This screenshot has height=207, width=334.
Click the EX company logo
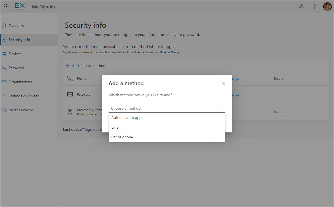[x=20, y=6]
